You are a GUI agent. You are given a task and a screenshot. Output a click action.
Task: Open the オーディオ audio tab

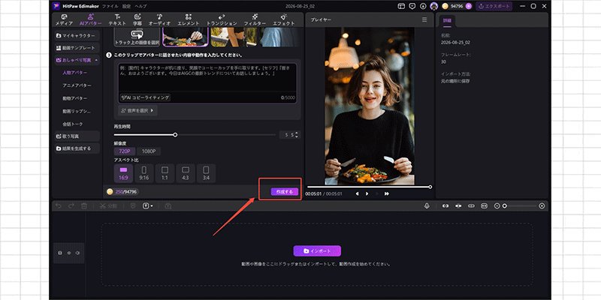pos(159,20)
